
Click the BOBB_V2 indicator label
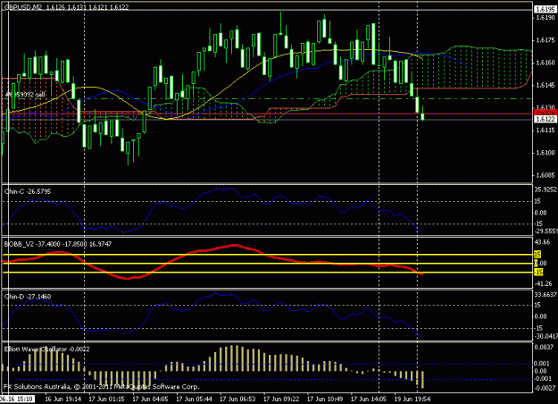point(58,244)
